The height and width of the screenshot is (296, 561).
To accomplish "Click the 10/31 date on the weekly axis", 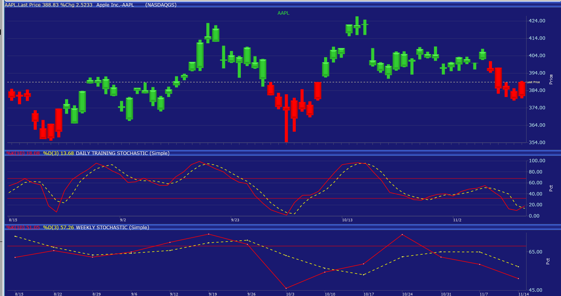I will [446, 294].
